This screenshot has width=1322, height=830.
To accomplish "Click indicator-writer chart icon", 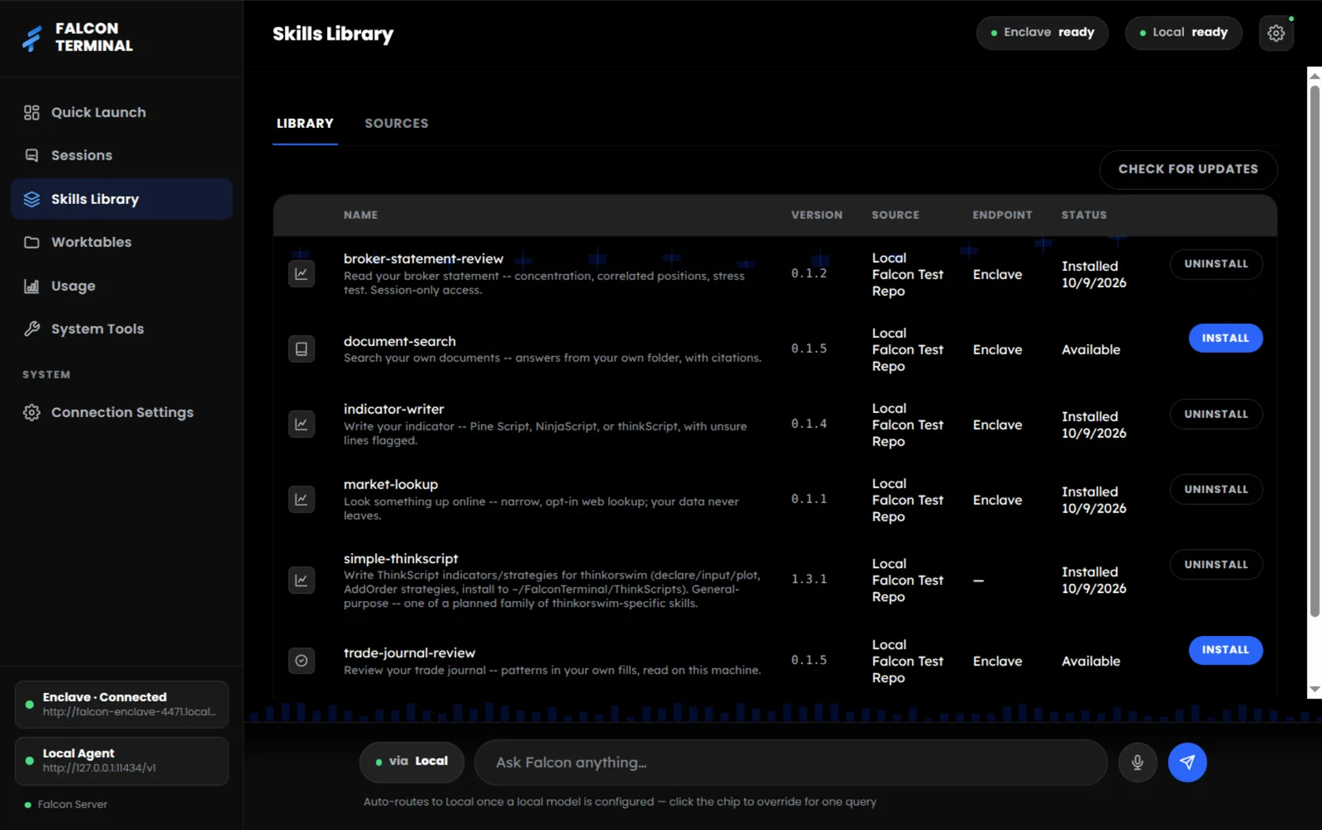I will point(302,424).
